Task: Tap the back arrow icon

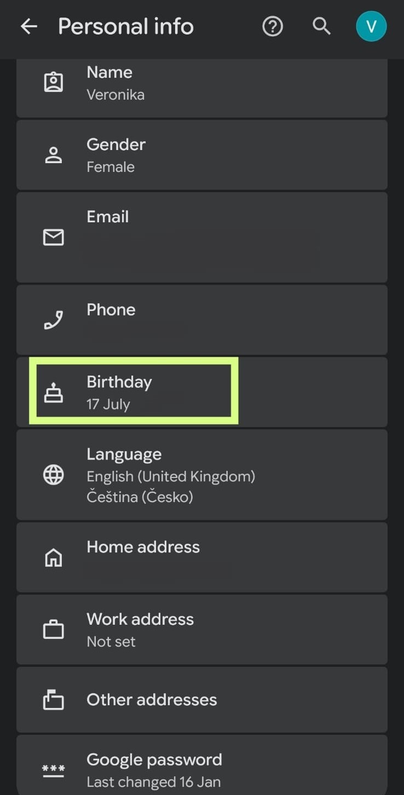Action: click(29, 26)
